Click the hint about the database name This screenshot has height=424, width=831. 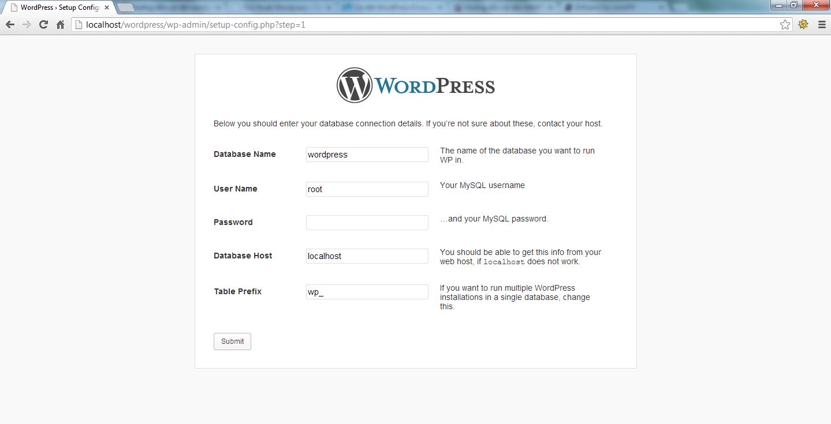pos(517,155)
